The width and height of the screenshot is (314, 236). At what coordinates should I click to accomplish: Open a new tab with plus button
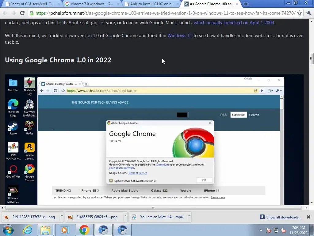coord(246,4)
